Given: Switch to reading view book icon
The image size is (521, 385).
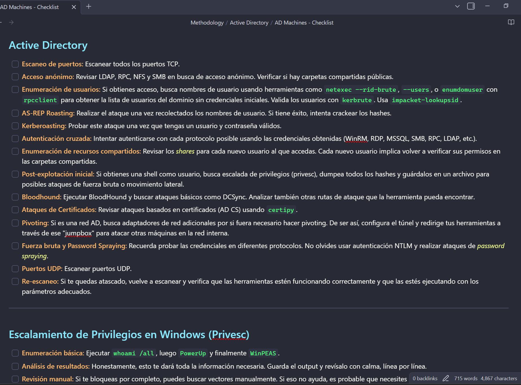Looking at the screenshot, I should click(511, 22).
